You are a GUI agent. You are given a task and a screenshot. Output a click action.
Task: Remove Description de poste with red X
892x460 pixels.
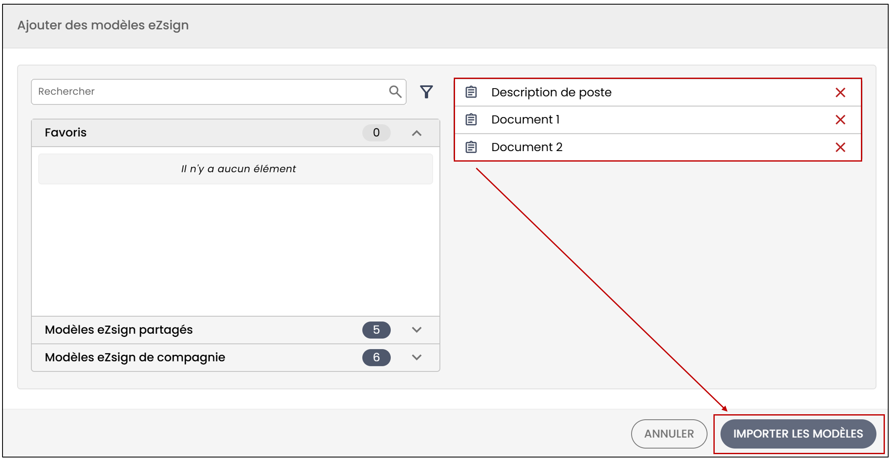pos(840,92)
